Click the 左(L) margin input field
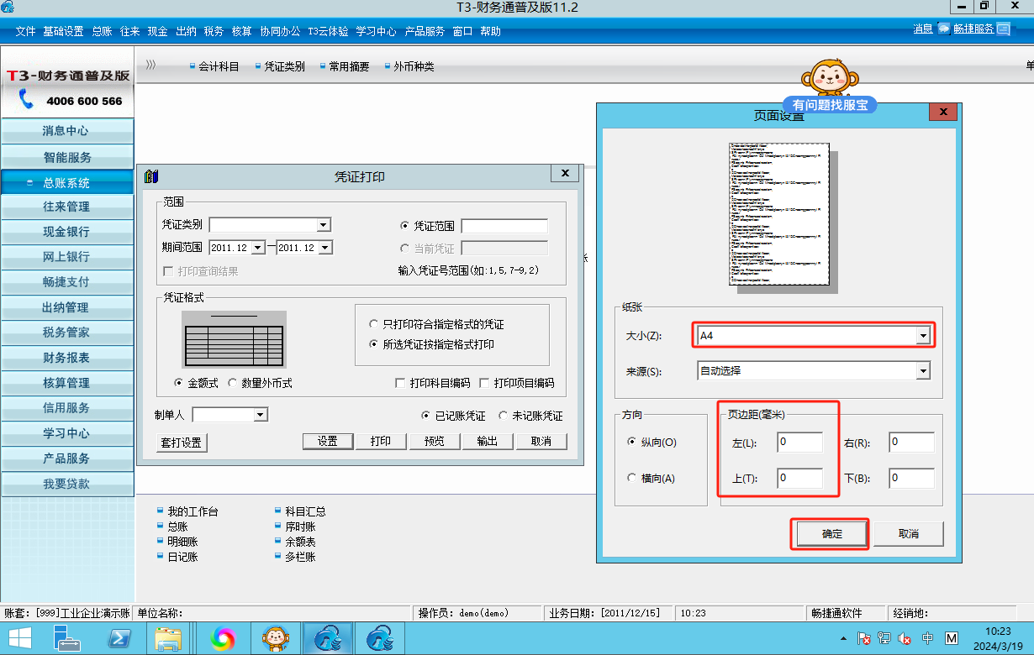Image resolution: width=1034 pixels, height=655 pixels. click(x=799, y=442)
